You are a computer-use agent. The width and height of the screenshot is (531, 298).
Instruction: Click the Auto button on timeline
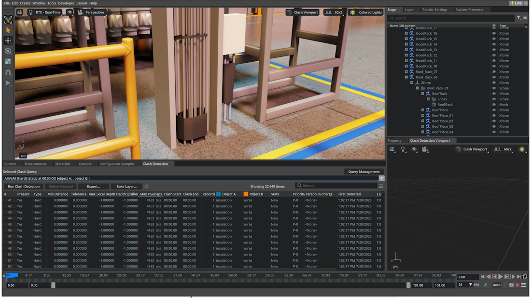tap(496, 285)
